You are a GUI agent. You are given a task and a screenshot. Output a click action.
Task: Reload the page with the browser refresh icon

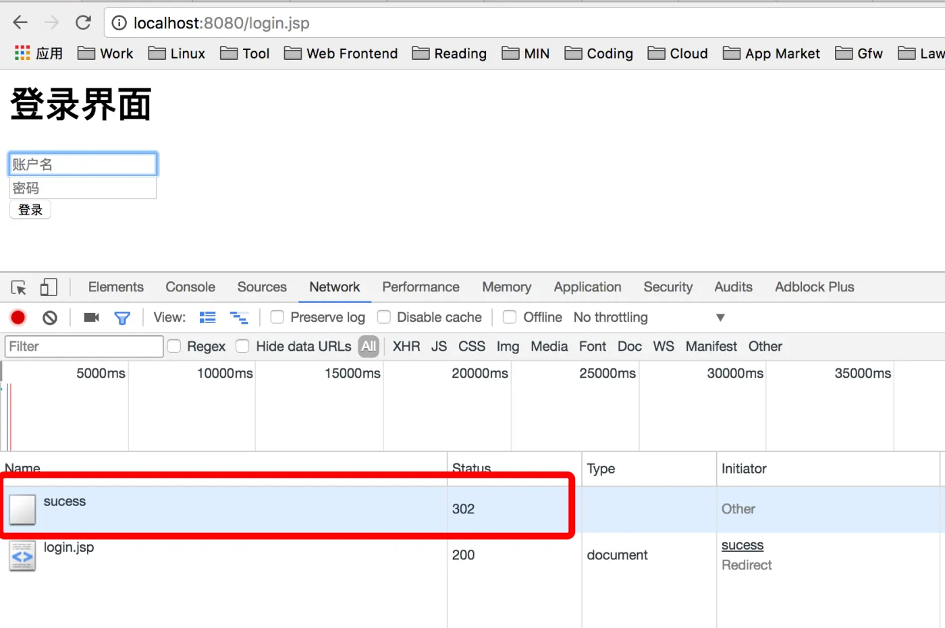point(83,23)
